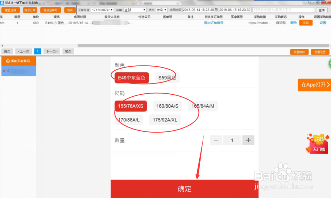Select size 160/80A/S
This screenshot has height=198, width=331.
coord(167,106)
